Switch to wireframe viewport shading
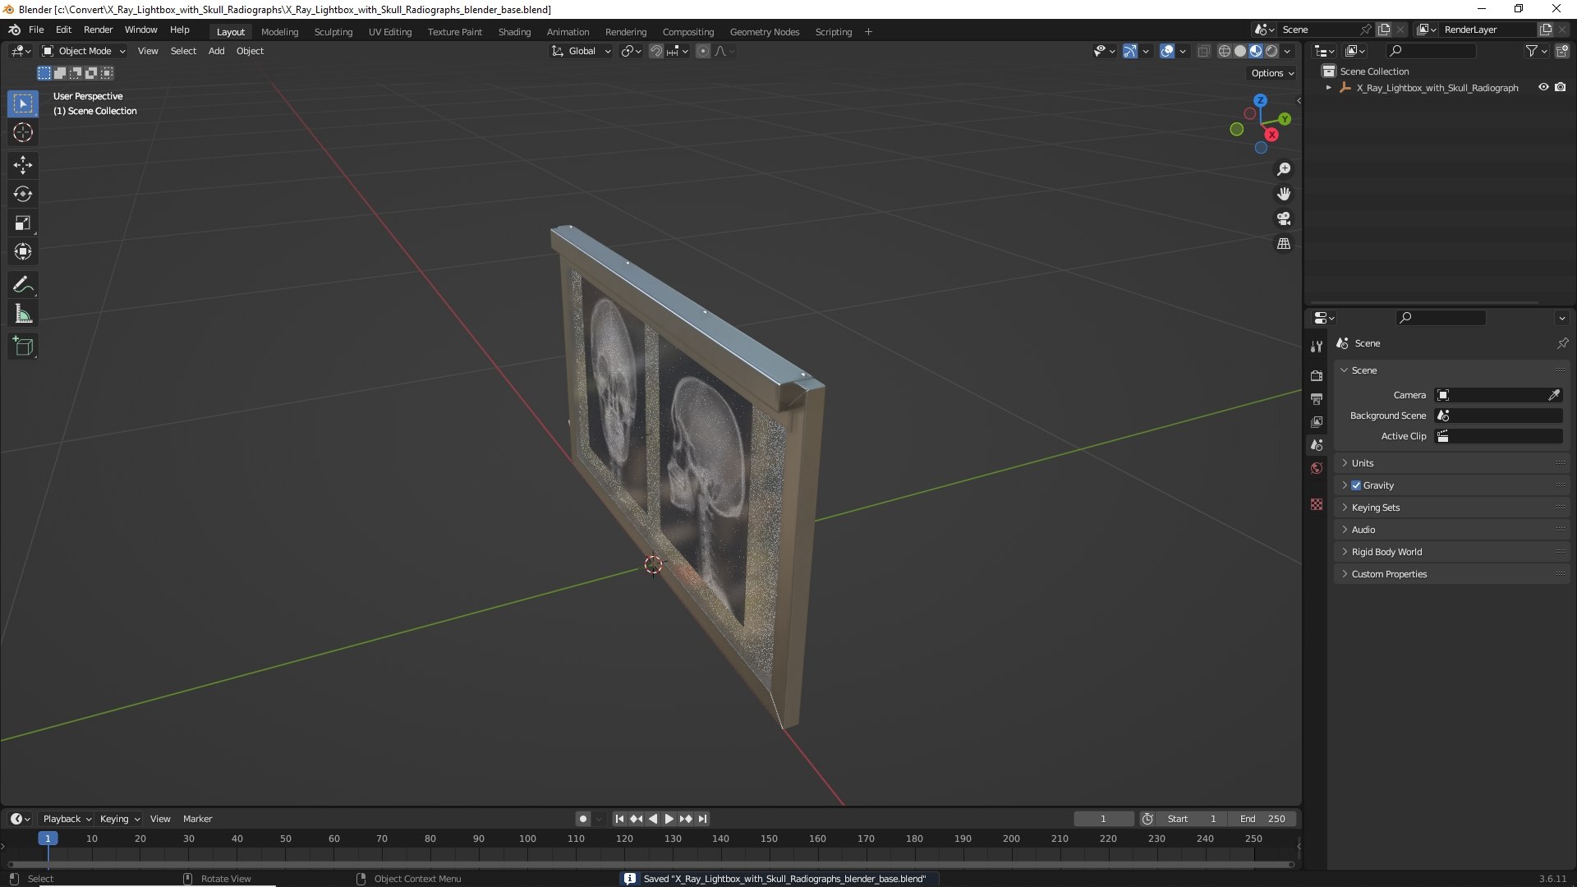 coord(1225,51)
